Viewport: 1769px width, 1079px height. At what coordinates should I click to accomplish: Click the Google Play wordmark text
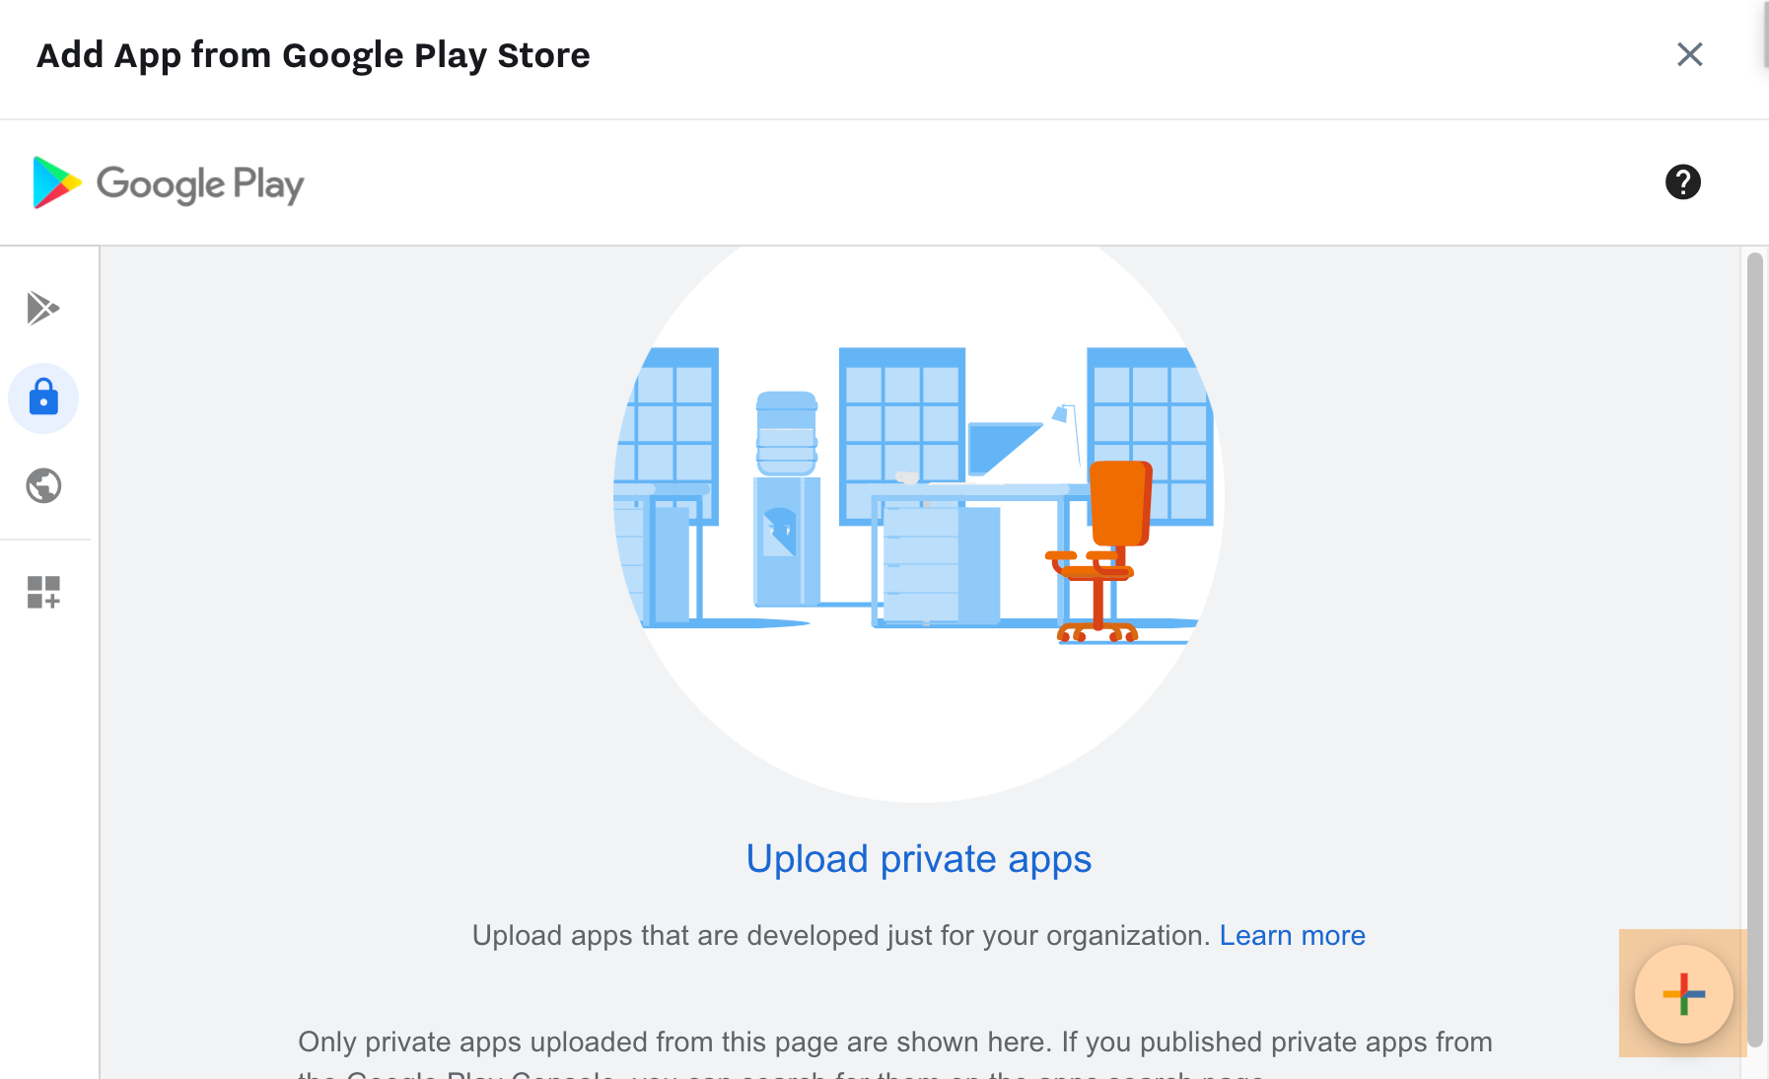pyautogui.click(x=200, y=184)
